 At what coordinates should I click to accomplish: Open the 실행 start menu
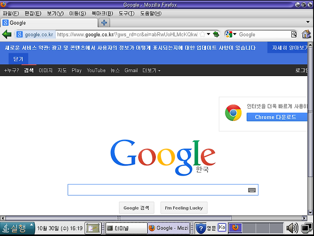[17, 228]
